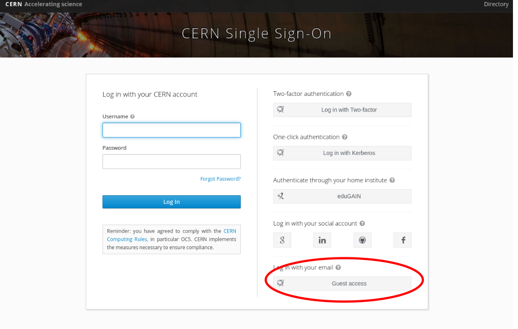Focus the Username input field
The image size is (518, 329).
[171, 130]
